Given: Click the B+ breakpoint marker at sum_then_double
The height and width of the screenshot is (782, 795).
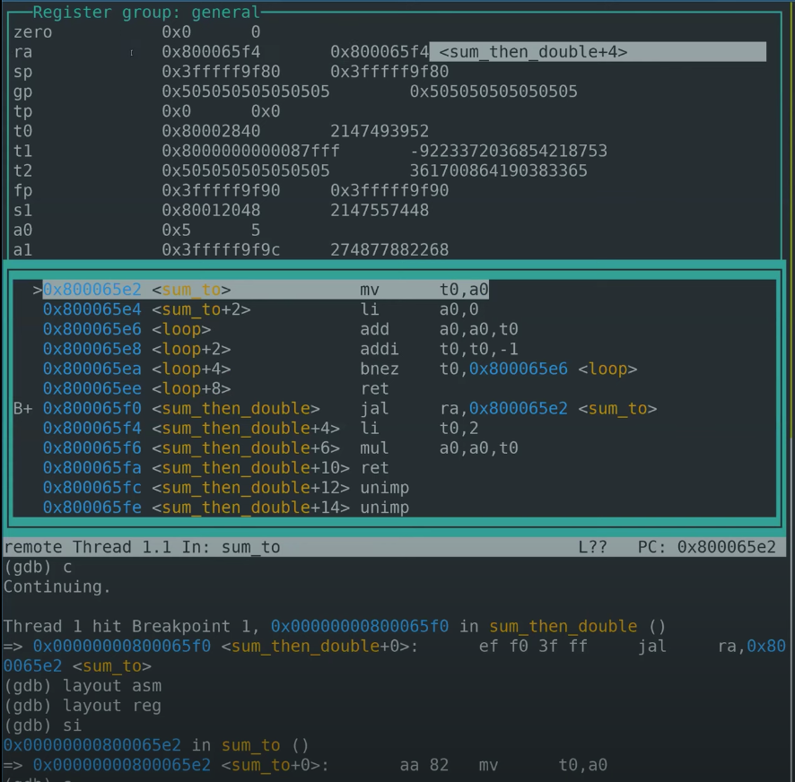Looking at the screenshot, I should [23, 409].
